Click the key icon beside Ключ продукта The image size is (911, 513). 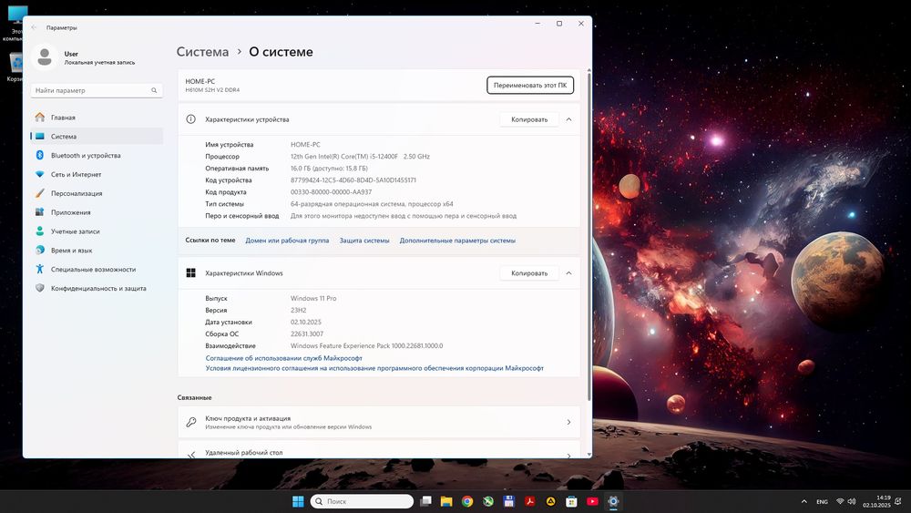(190, 423)
